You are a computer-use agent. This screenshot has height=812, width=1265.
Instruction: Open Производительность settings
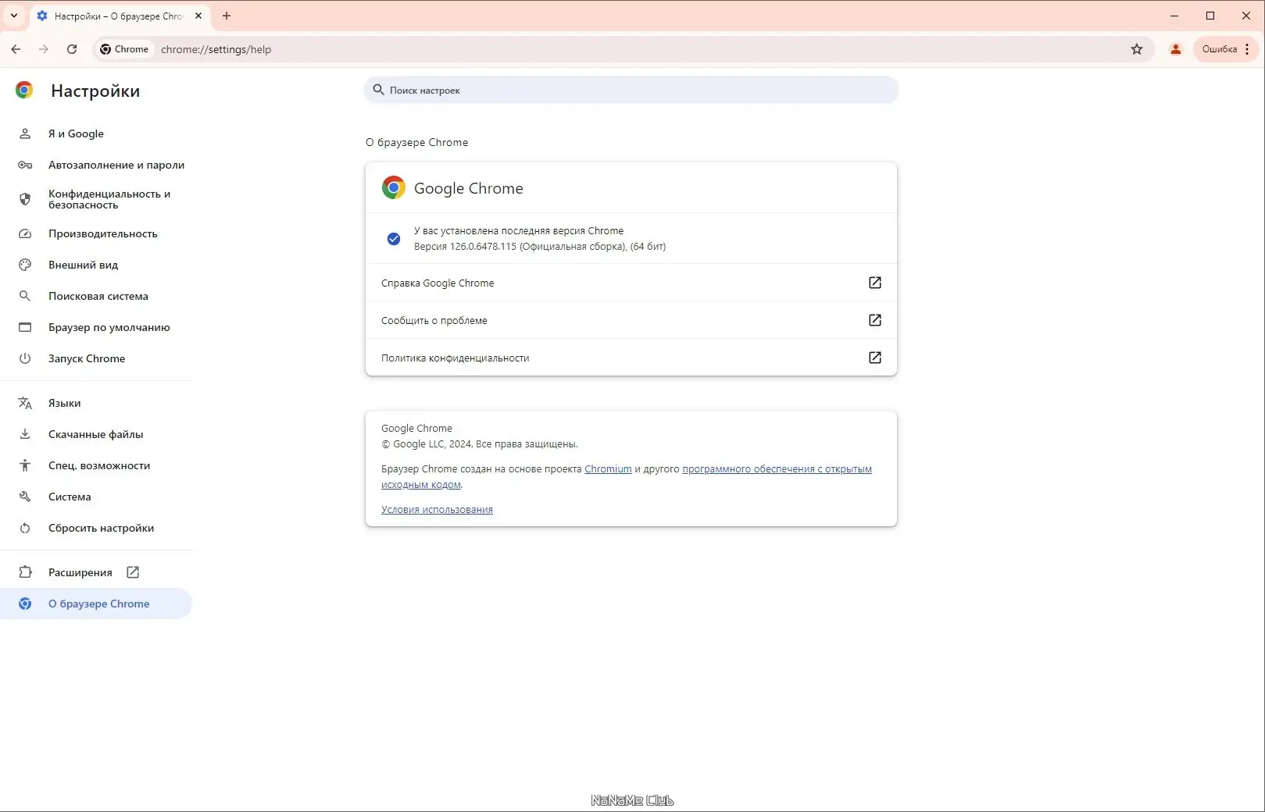click(x=96, y=233)
